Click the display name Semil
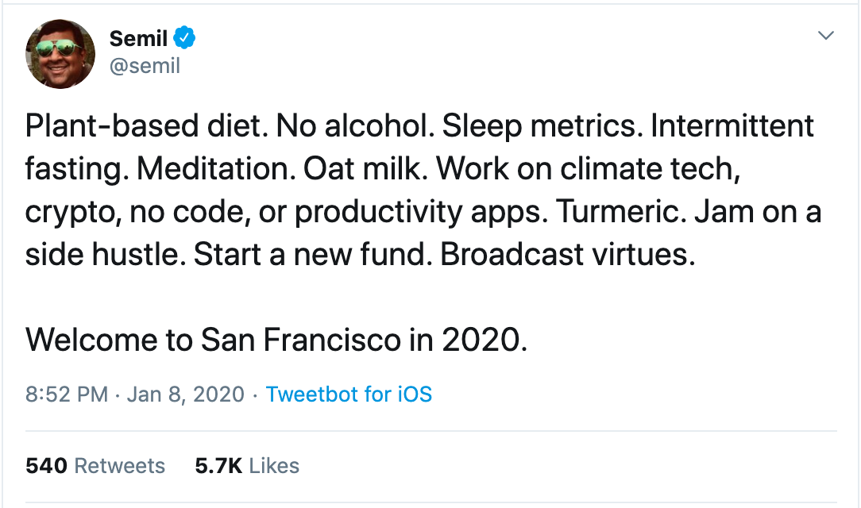 [x=137, y=37]
